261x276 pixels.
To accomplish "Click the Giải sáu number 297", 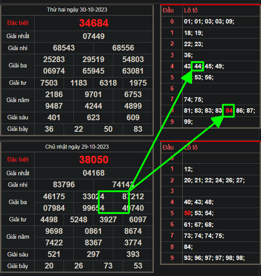I will pyautogui.click(x=93, y=254).
